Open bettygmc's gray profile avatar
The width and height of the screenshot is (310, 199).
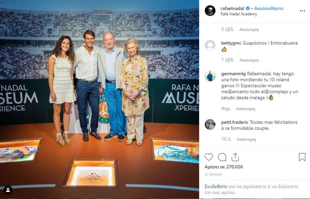point(210,45)
